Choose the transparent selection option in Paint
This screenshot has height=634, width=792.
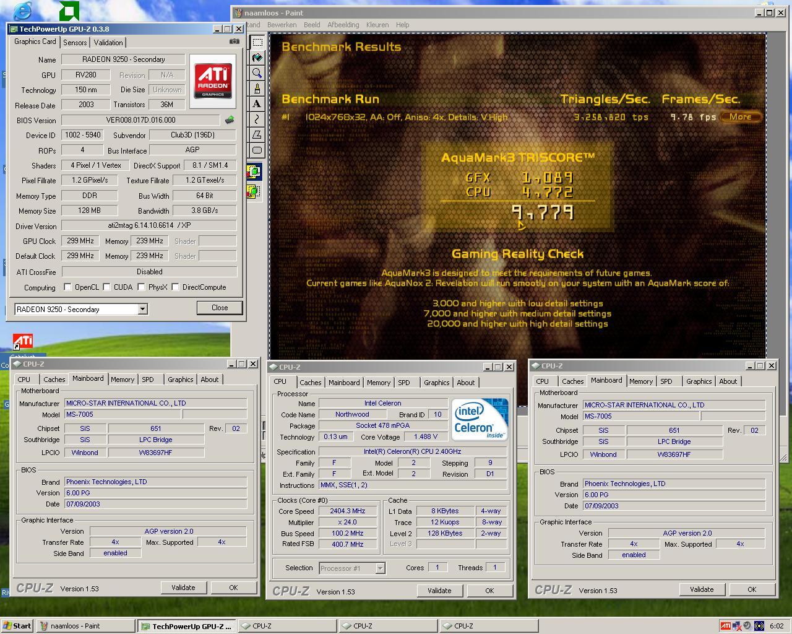[254, 192]
